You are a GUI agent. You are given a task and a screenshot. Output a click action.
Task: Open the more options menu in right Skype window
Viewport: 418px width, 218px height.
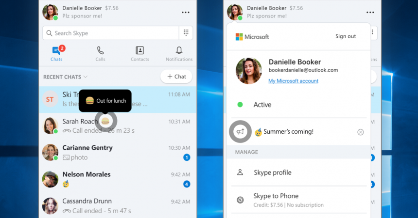tap(370, 13)
